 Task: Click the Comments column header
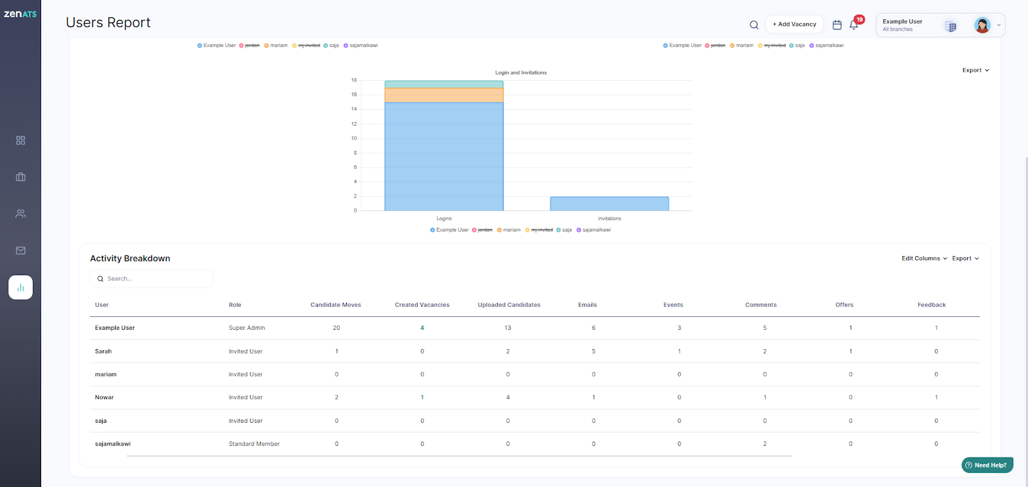(x=761, y=305)
